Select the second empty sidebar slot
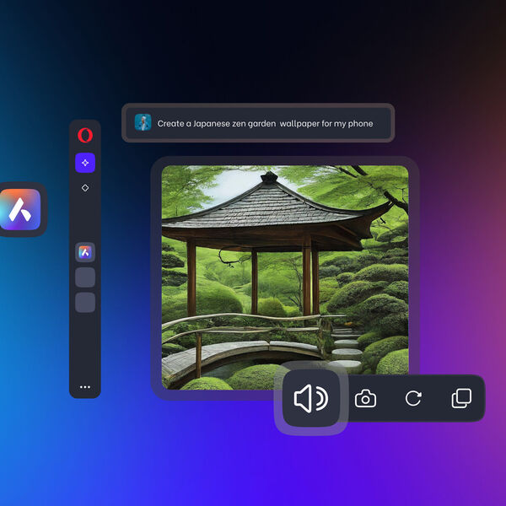 click(x=85, y=302)
